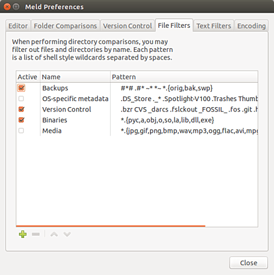Move filter down with down arrow
Image resolution: width=274 pixels, height=275 pixels.
(67, 234)
